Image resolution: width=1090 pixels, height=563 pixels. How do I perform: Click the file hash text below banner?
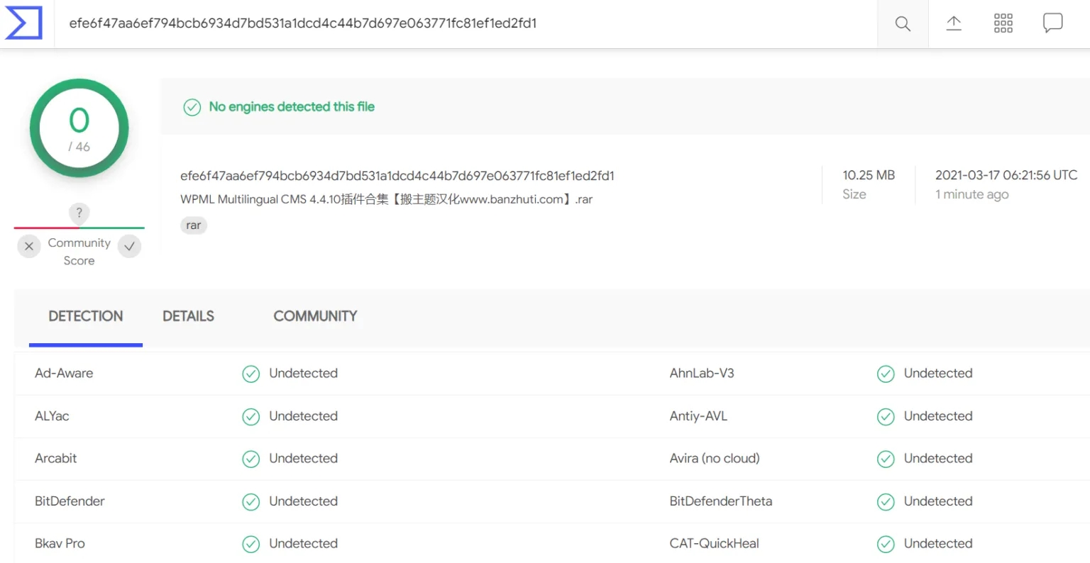397,176
